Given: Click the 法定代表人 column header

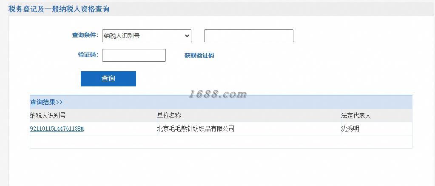Looking at the screenshot, I should tap(356, 115).
